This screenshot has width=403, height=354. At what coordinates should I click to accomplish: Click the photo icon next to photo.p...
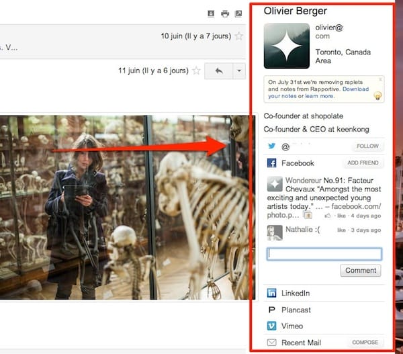308,215
